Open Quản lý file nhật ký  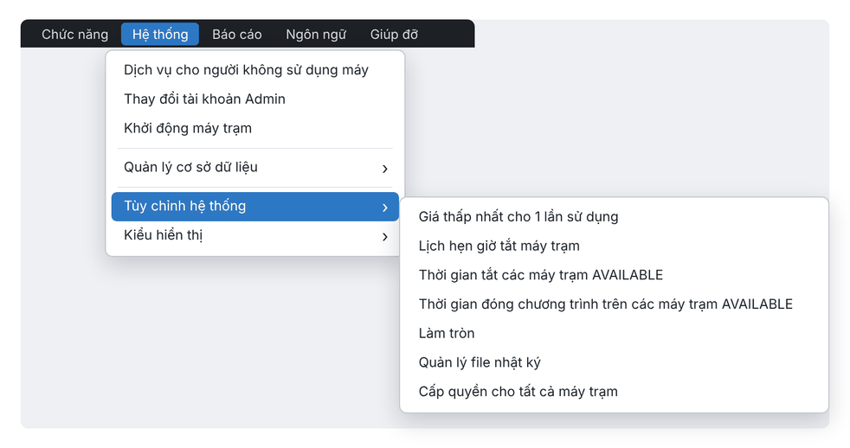[615, 363]
